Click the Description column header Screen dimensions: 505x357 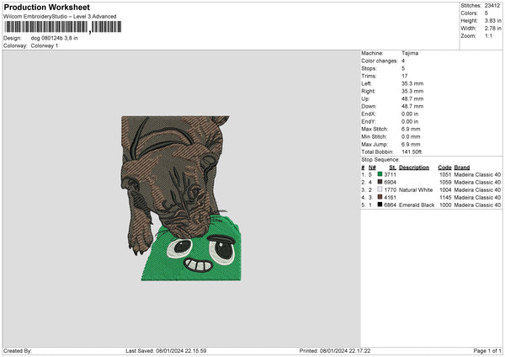tap(414, 167)
